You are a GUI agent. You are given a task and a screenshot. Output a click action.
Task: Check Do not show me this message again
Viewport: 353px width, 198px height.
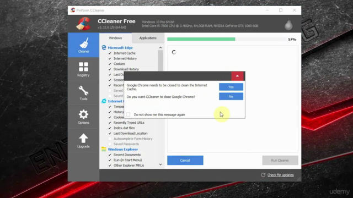128,114
